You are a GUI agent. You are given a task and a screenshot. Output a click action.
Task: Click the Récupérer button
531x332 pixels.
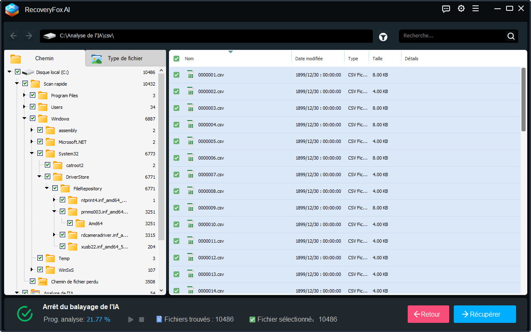tap(485, 314)
